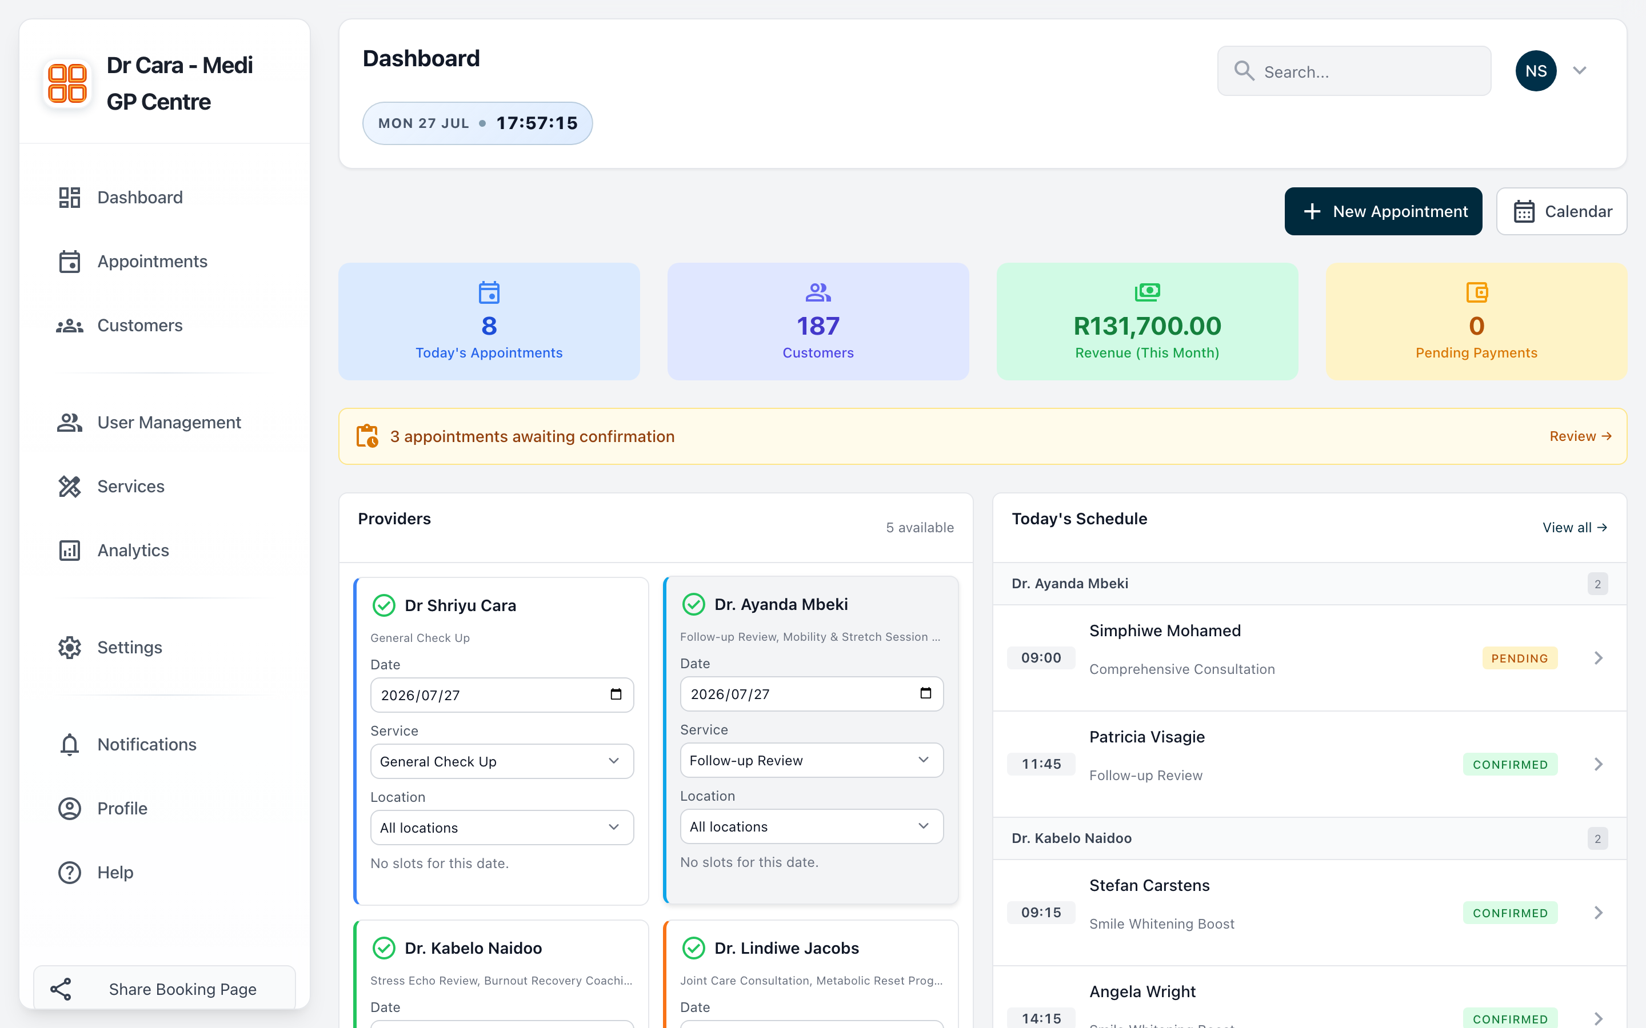Click the Dr. Kabelo Naidoo schedule group header
This screenshot has width=1646, height=1028.
pos(1309,838)
